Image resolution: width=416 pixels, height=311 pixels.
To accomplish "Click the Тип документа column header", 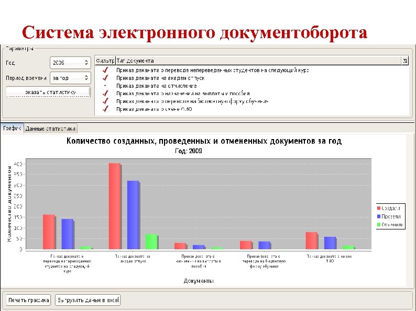I will tap(258, 61).
